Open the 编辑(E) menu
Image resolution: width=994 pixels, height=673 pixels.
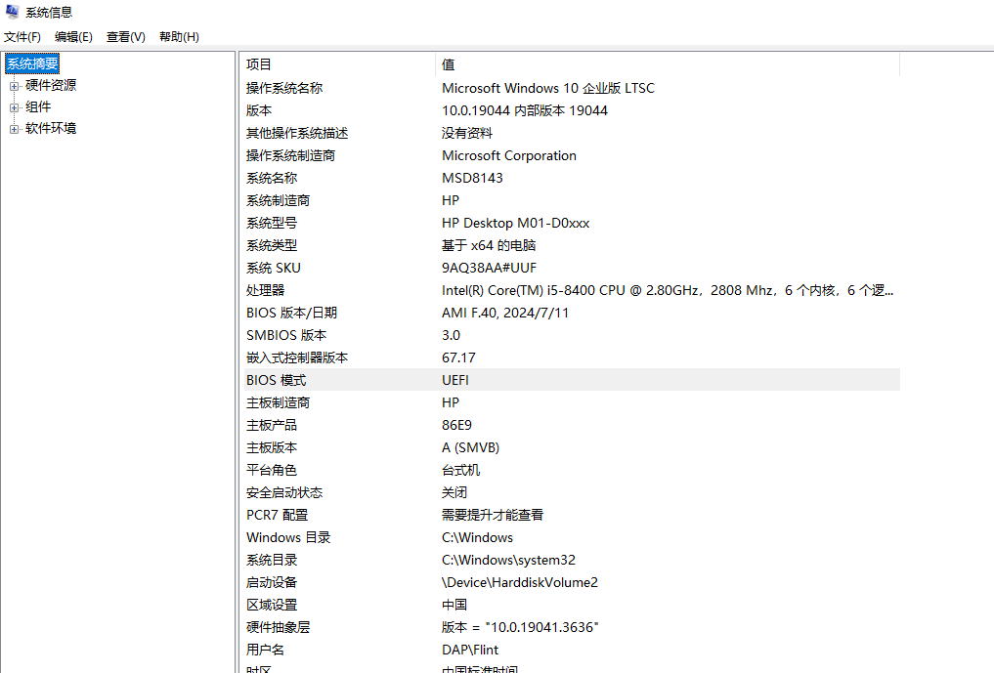point(73,37)
